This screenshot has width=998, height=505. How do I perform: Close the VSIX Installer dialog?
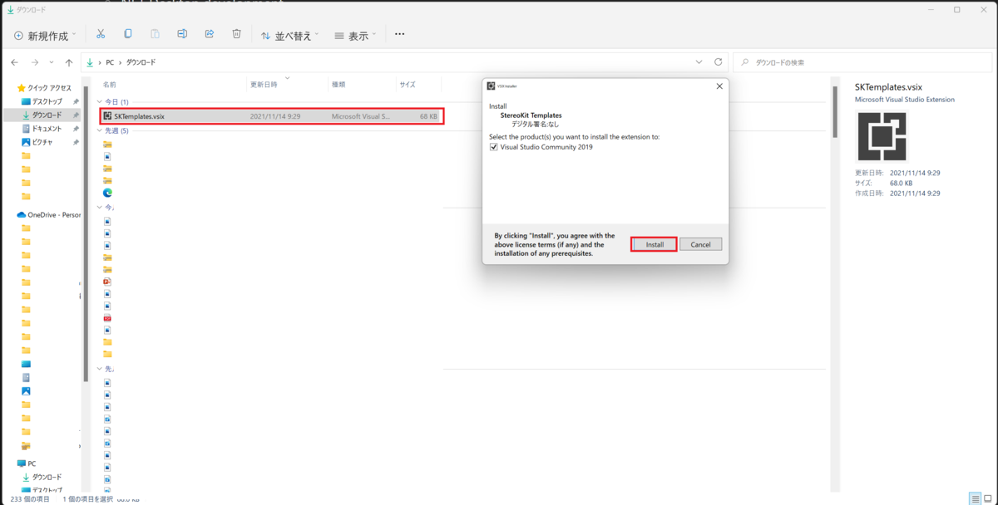click(x=719, y=86)
